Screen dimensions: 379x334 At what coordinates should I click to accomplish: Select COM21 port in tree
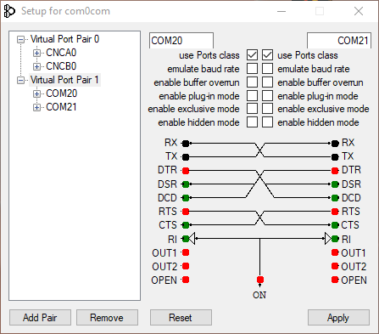[x=61, y=107]
